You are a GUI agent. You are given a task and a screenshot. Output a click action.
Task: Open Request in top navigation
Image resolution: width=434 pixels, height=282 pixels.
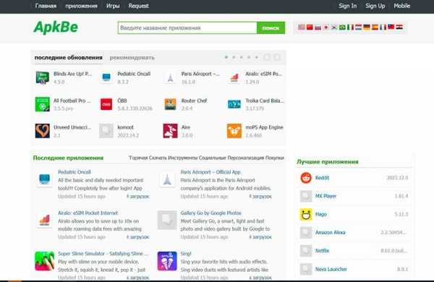point(138,6)
